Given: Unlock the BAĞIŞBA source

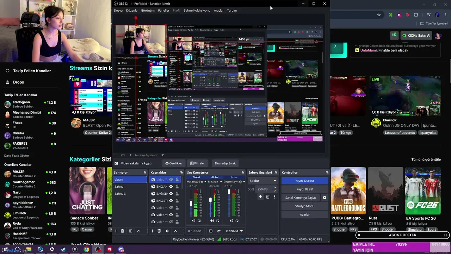Looking at the screenshot, I should pyautogui.click(x=177, y=194).
